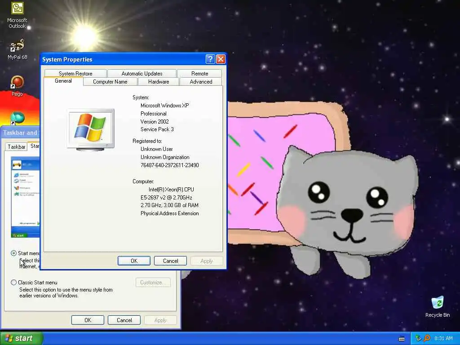The width and height of the screenshot is (460, 345).
Task: Click Cancel in the Taskbar properties window
Action: click(124, 320)
